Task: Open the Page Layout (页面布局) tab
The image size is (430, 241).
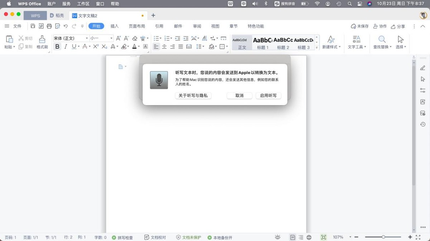Action: [137, 26]
